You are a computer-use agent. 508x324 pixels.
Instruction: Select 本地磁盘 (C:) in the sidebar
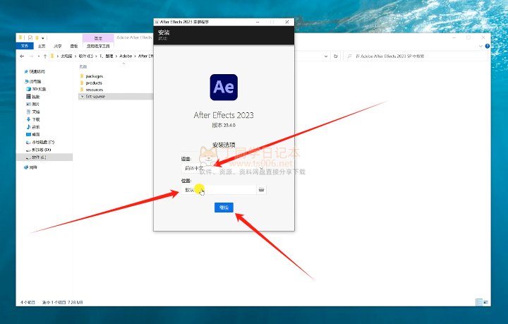[x=43, y=143]
